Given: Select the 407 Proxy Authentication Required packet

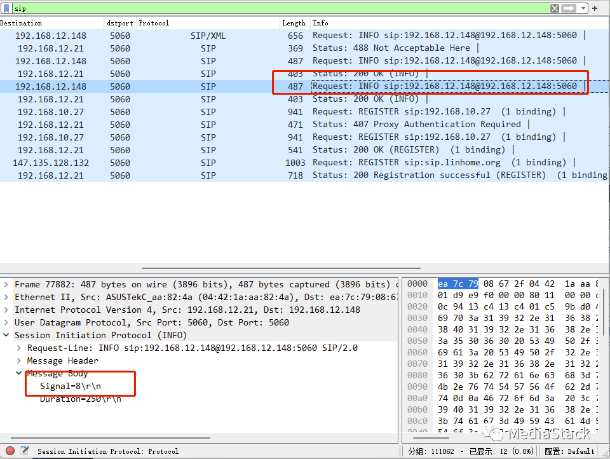Looking at the screenshot, I should point(419,125).
